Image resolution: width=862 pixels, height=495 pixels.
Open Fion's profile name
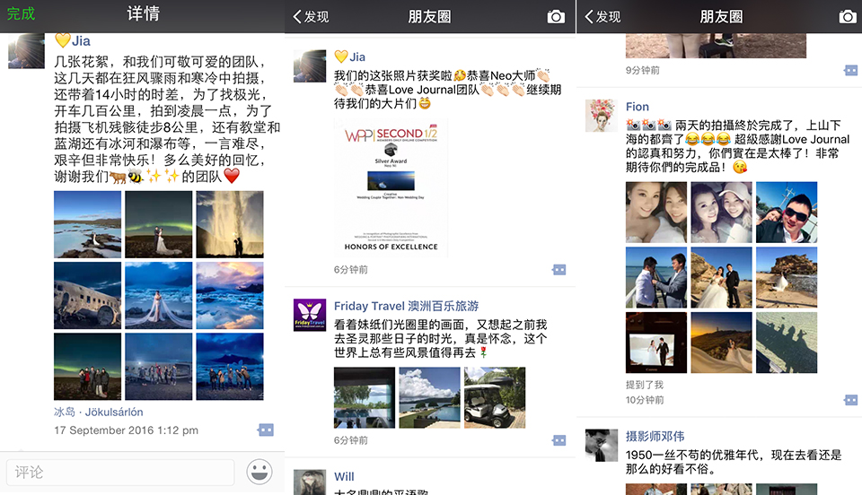coord(638,107)
